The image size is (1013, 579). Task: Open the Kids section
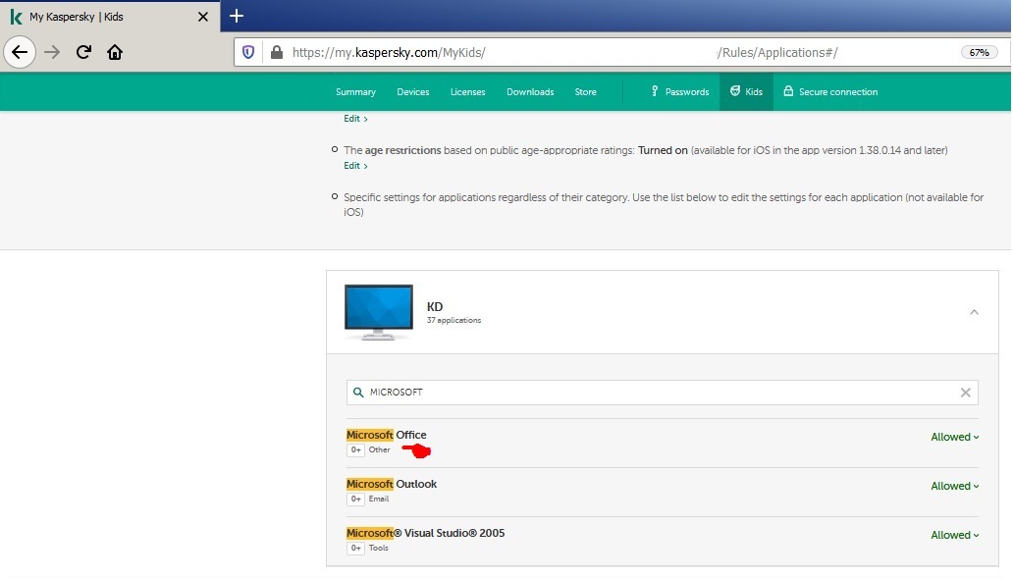[x=746, y=92]
